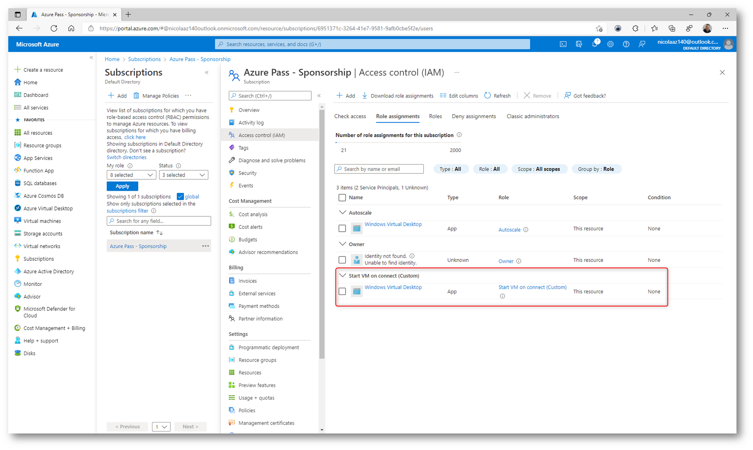The image size is (753, 450).
Task: Collapse the Owner role group
Action: pos(342,244)
